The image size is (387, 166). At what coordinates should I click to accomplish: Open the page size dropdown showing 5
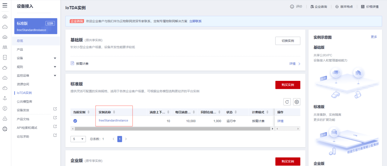[x=78, y=139]
